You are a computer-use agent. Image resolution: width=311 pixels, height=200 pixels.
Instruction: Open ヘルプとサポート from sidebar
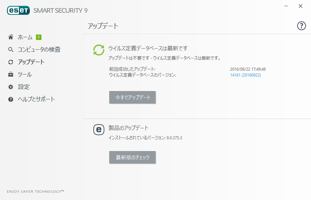point(36,99)
